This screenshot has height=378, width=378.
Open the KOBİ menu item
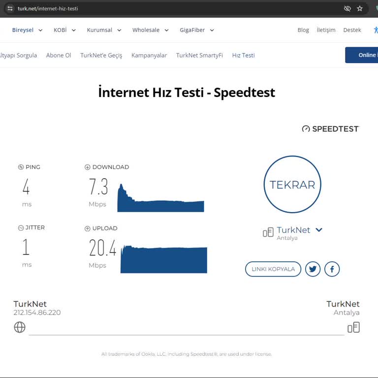coord(60,30)
